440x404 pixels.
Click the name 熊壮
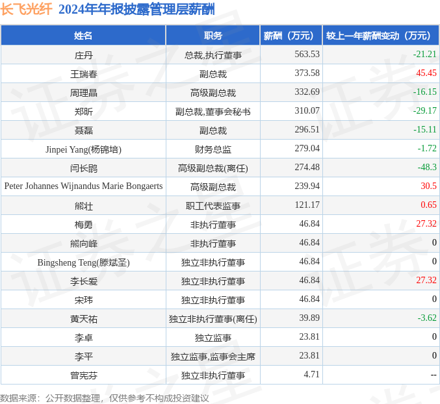point(83,206)
